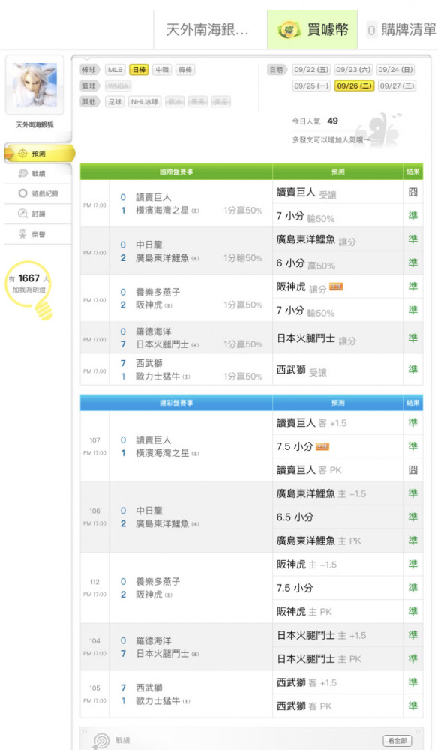Click the 買噱幣 coin icon
438x750 pixels.
pyautogui.click(x=288, y=30)
